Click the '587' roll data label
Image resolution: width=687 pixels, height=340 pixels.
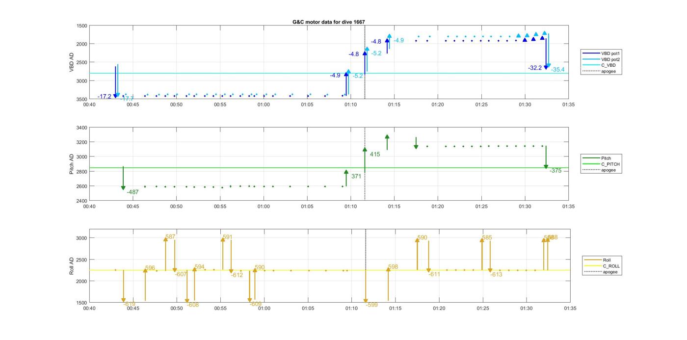pos(170,236)
